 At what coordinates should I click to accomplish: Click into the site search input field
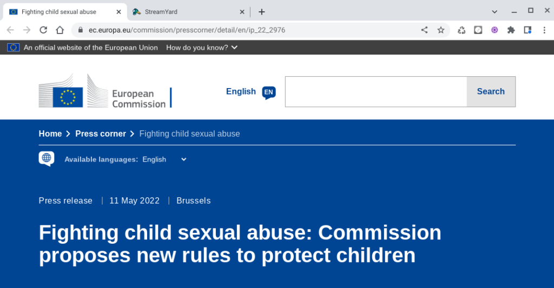(x=375, y=92)
